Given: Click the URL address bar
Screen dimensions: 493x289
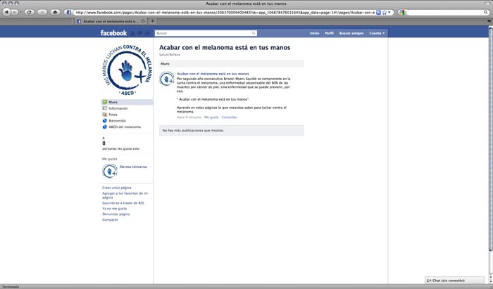Looking at the screenshot, I should pos(224,13).
